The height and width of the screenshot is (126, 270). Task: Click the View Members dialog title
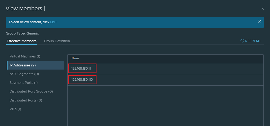pos(24,8)
